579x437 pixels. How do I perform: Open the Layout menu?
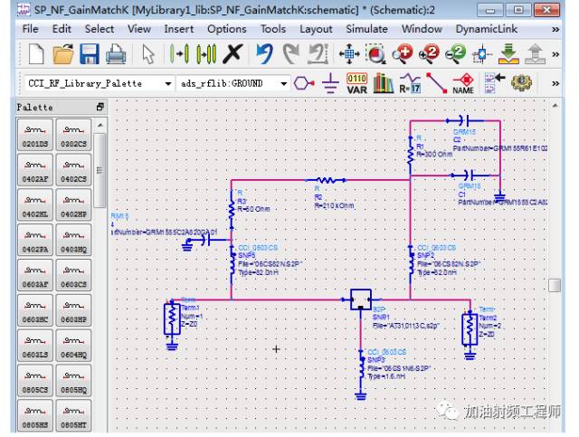(316, 29)
